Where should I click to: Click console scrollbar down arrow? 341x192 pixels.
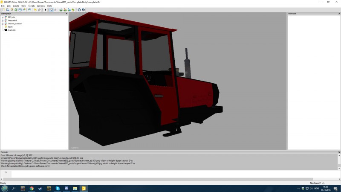point(339,168)
